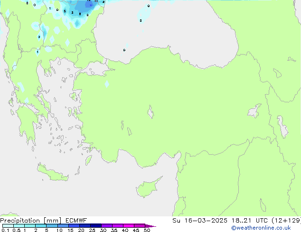The image size is (301, 232).
Task: Click the legend arrow beyond 50 mm
Action: pos(150,226)
